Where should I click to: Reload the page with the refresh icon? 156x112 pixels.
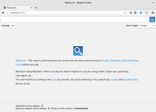coord(125,13)
